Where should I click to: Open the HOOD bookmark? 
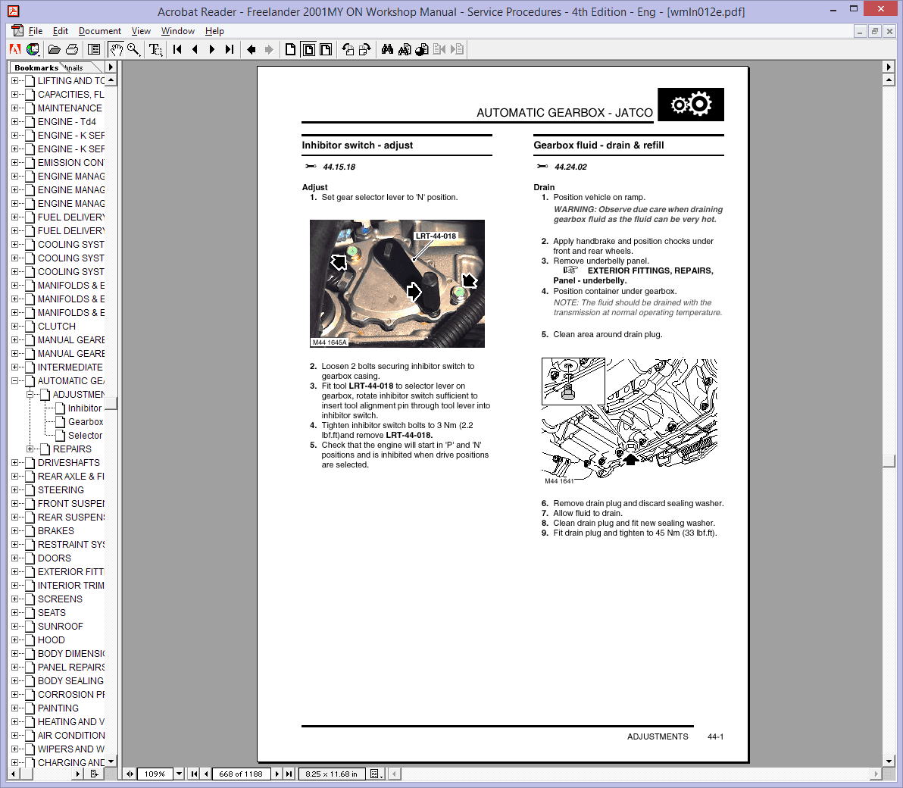point(52,640)
